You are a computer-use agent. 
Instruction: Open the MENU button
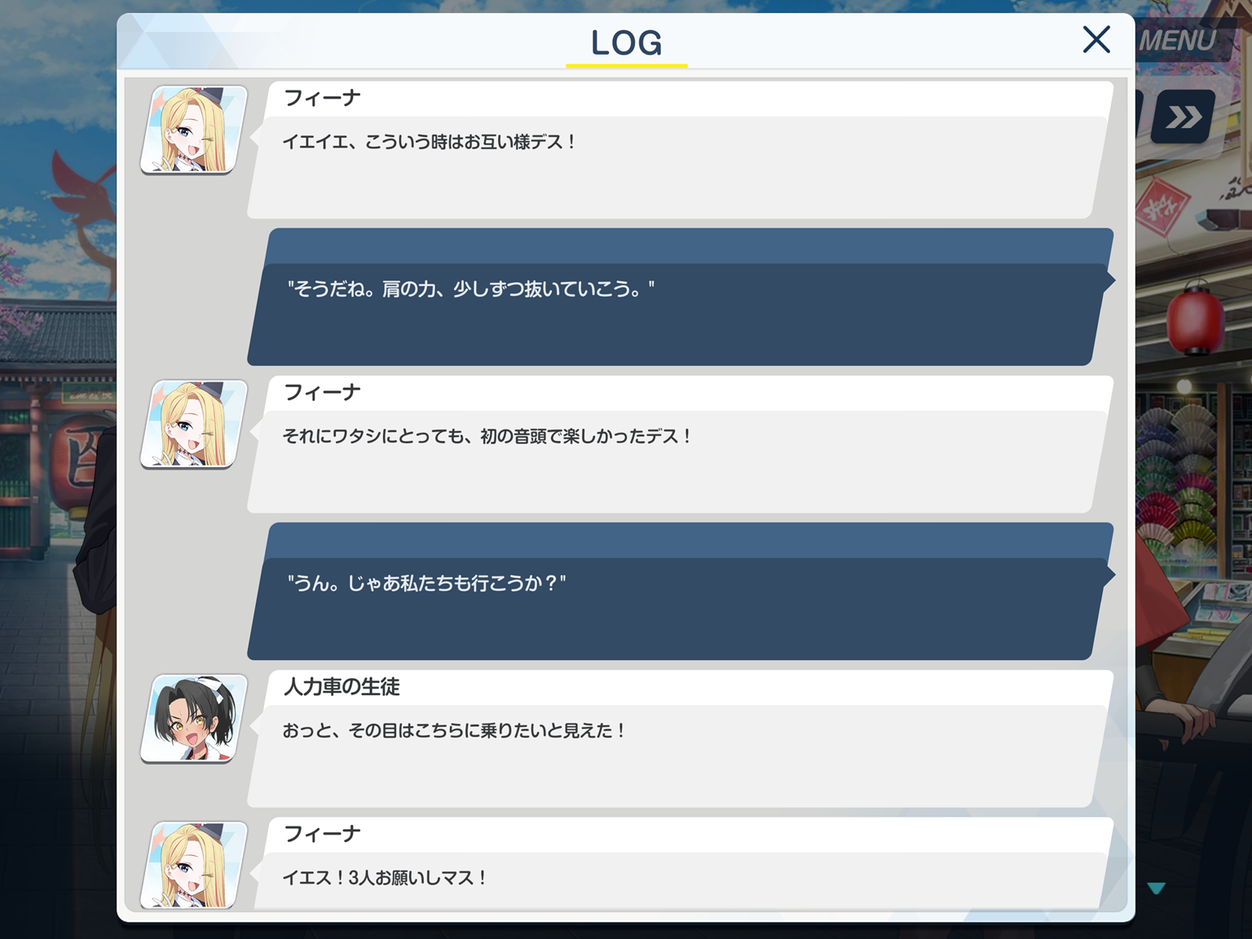pos(1180,40)
